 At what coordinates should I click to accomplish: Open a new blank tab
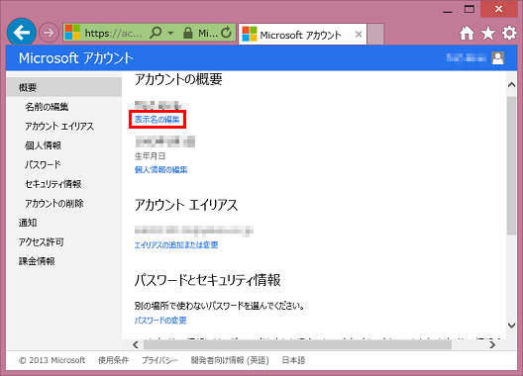pos(375,34)
